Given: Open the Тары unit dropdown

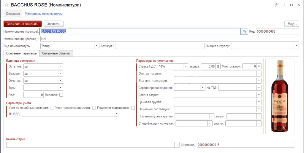Looking at the screenshot, I should [x=61, y=88].
